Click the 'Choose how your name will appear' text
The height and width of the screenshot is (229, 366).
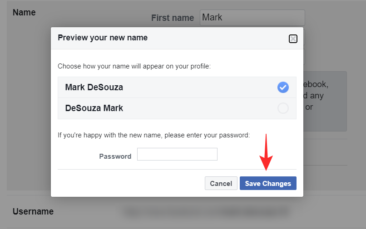pyautogui.click(x=134, y=66)
